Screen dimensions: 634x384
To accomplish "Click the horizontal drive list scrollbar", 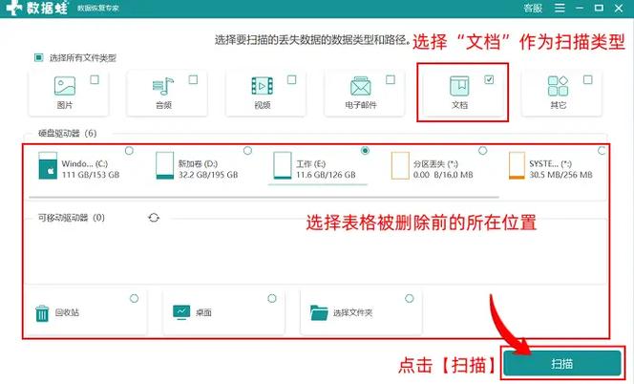I will pos(264,197).
